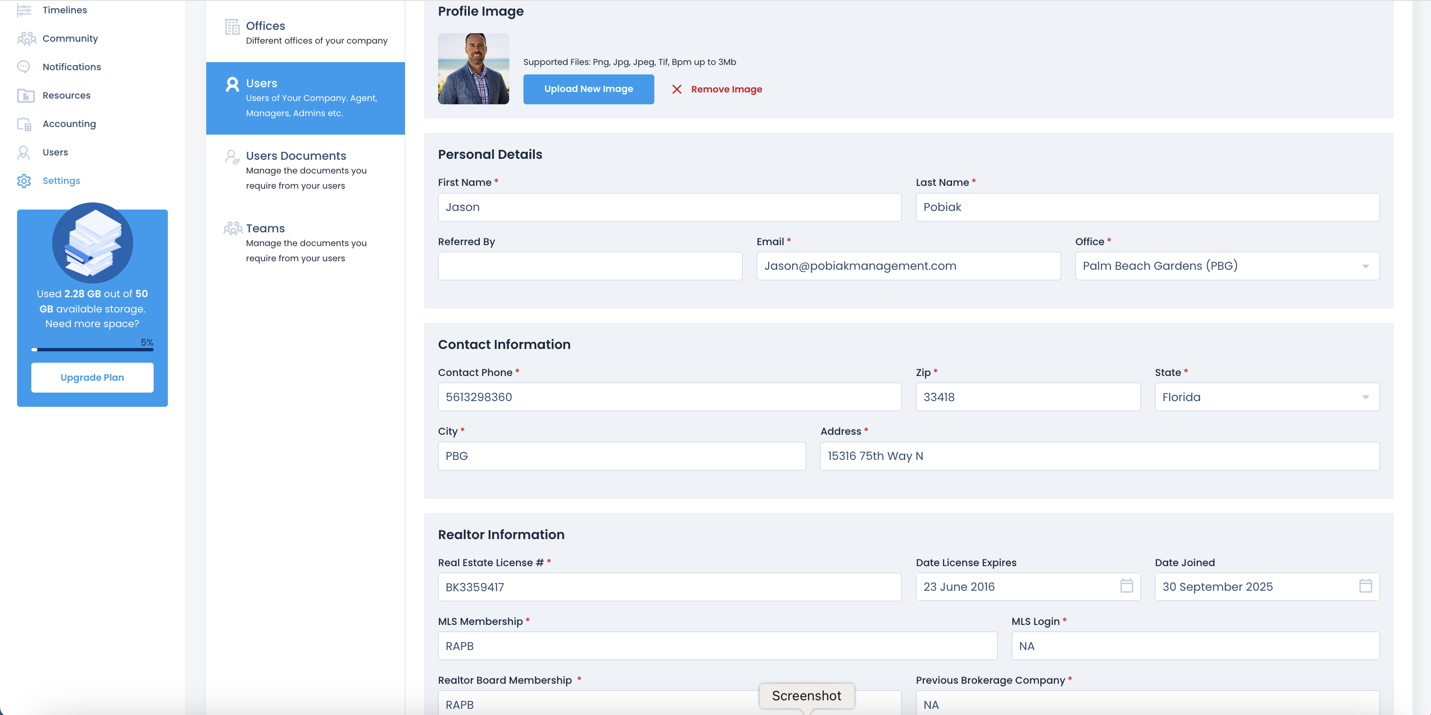The height and width of the screenshot is (715, 1431).
Task: Click the First Name field
Action: point(670,207)
